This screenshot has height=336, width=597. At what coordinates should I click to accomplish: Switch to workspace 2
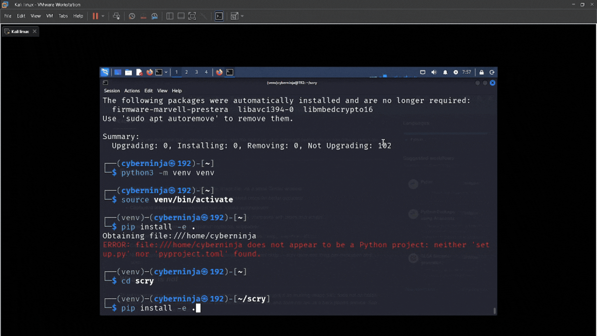click(186, 72)
